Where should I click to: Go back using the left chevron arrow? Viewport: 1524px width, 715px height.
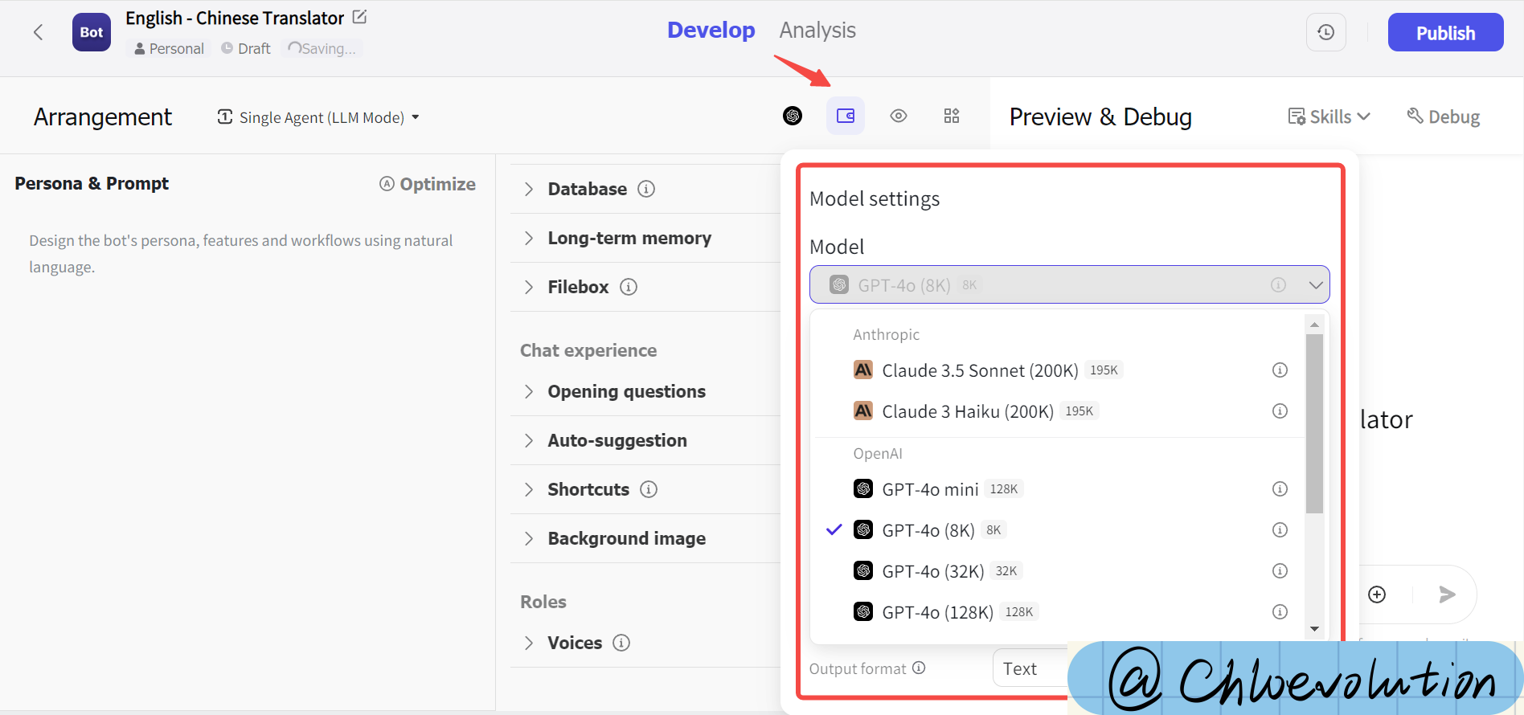(x=38, y=32)
